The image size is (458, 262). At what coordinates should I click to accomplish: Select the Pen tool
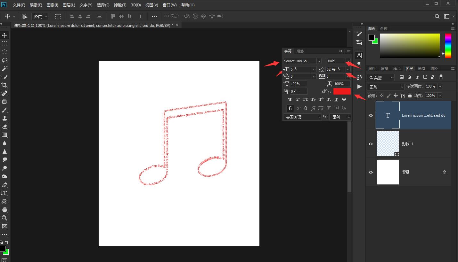coord(4,185)
